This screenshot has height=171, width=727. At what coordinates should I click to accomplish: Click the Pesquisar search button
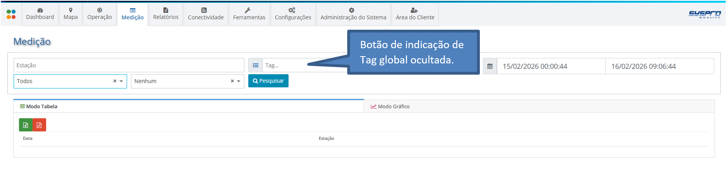point(268,81)
